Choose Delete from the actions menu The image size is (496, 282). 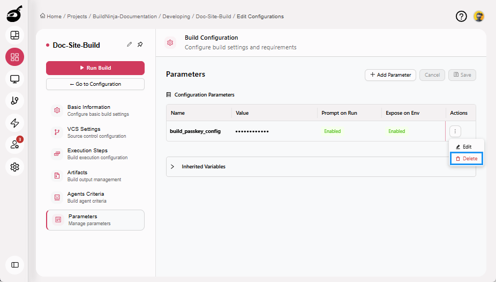tap(466, 159)
